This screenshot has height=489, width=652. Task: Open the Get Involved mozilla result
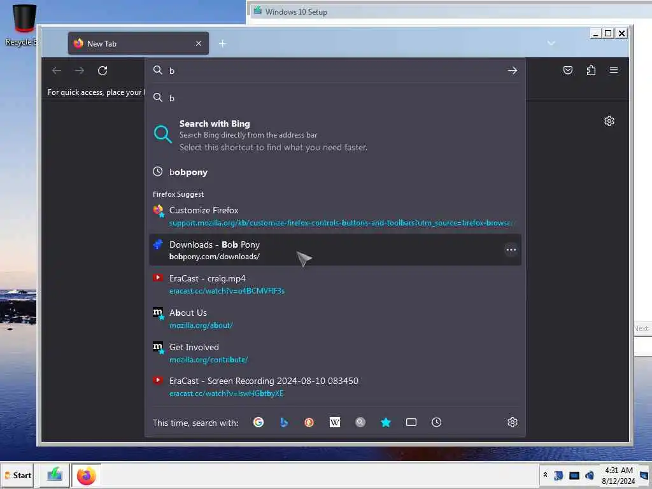335,353
